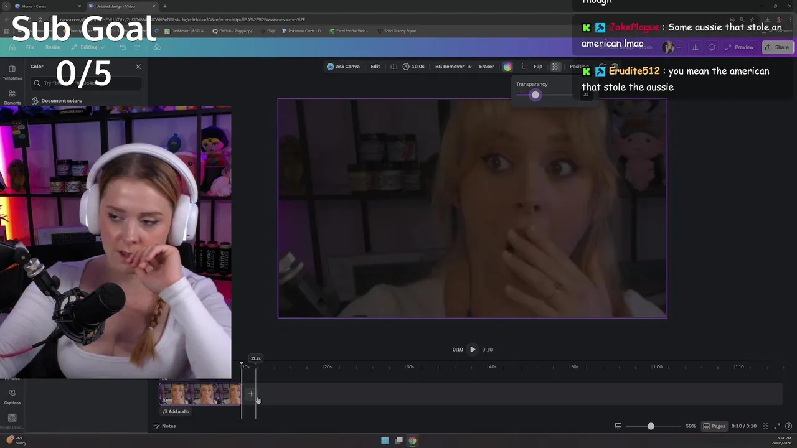Close the Color panel
The image size is (797, 448).
point(138,67)
